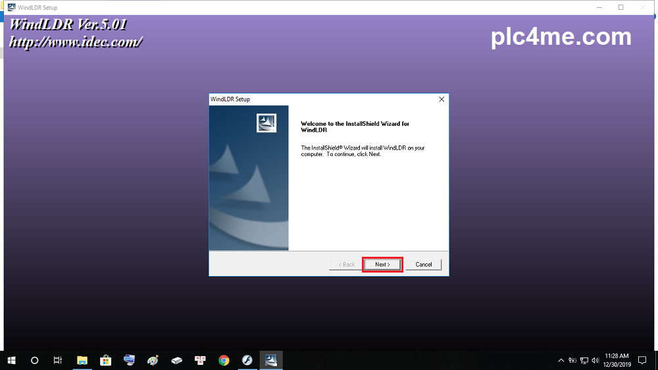
Task: Click Next to continue the installation
Action: tap(382, 265)
